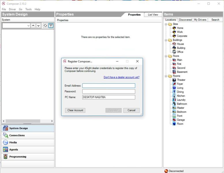The width and height of the screenshot is (224, 173).
Task: Switch to the List View tab
Action: pyautogui.click(x=153, y=15)
